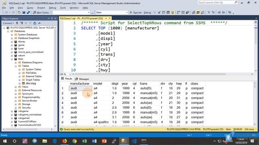Select the 'a4 quattro' model cell

click(x=101, y=122)
